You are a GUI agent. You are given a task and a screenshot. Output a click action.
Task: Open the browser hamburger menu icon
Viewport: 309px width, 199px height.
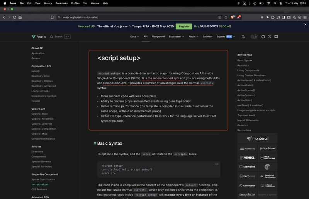click(x=305, y=17)
